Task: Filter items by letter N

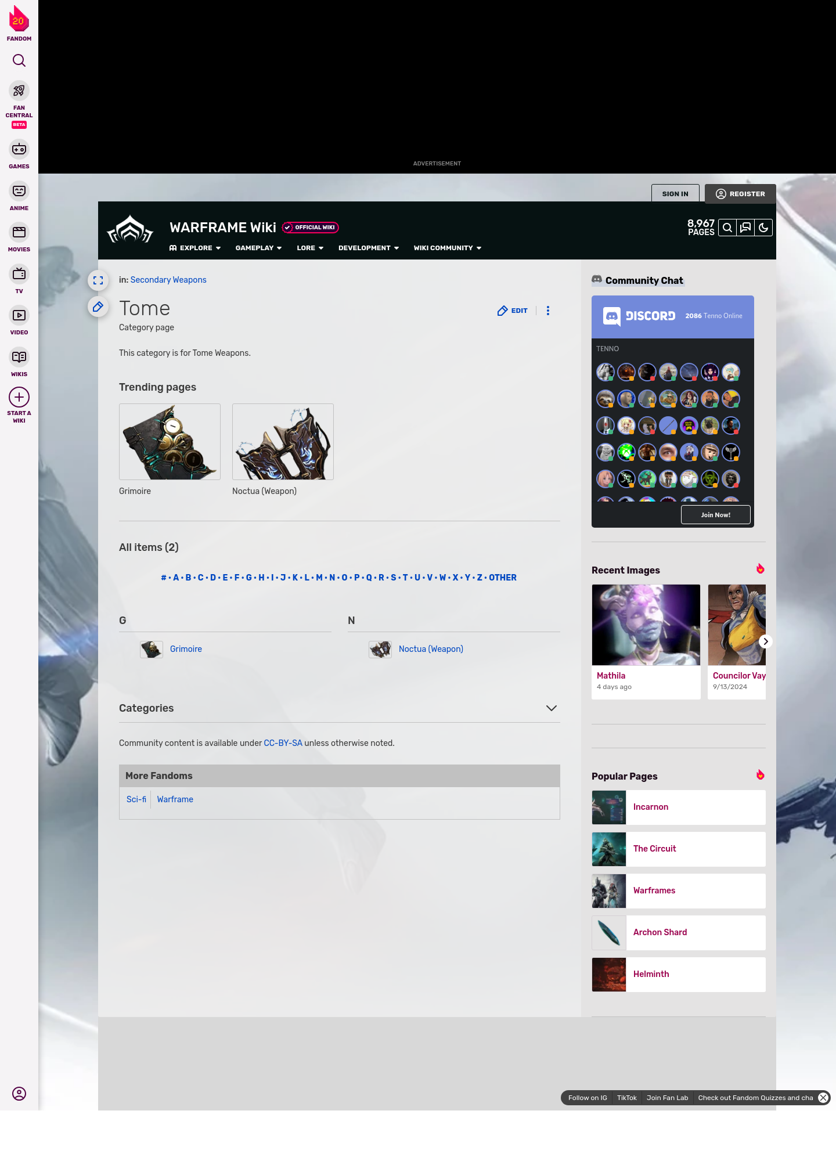Action: [x=332, y=578]
